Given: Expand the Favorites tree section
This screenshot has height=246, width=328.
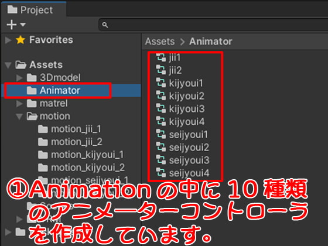Looking at the screenshot, I should pyautogui.click(x=8, y=40).
